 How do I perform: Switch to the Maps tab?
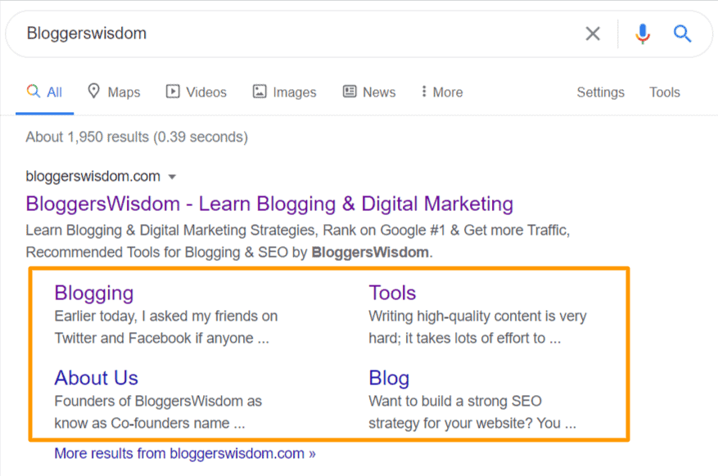[x=114, y=92]
